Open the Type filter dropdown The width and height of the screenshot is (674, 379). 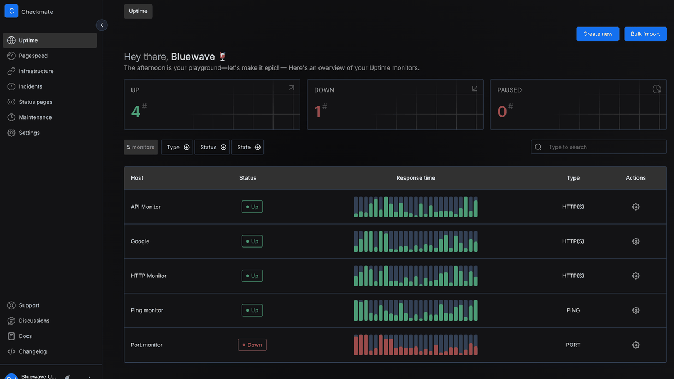pyautogui.click(x=177, y=147)
